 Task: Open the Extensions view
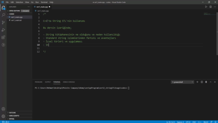click(x=3, y=37)
